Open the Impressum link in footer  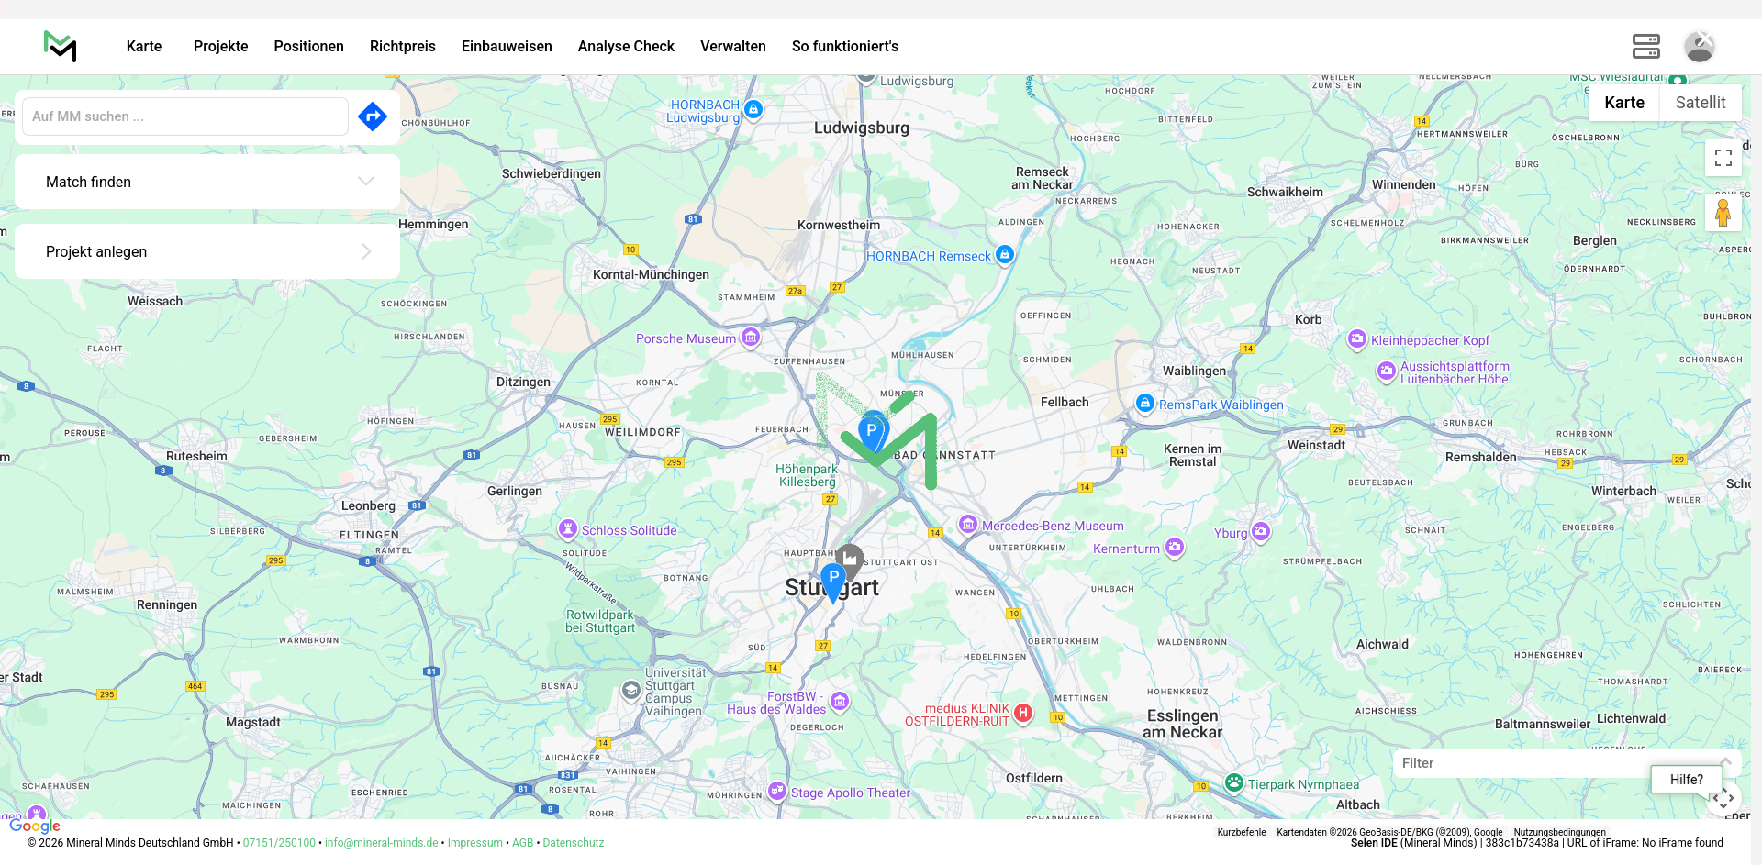(474, 843)
